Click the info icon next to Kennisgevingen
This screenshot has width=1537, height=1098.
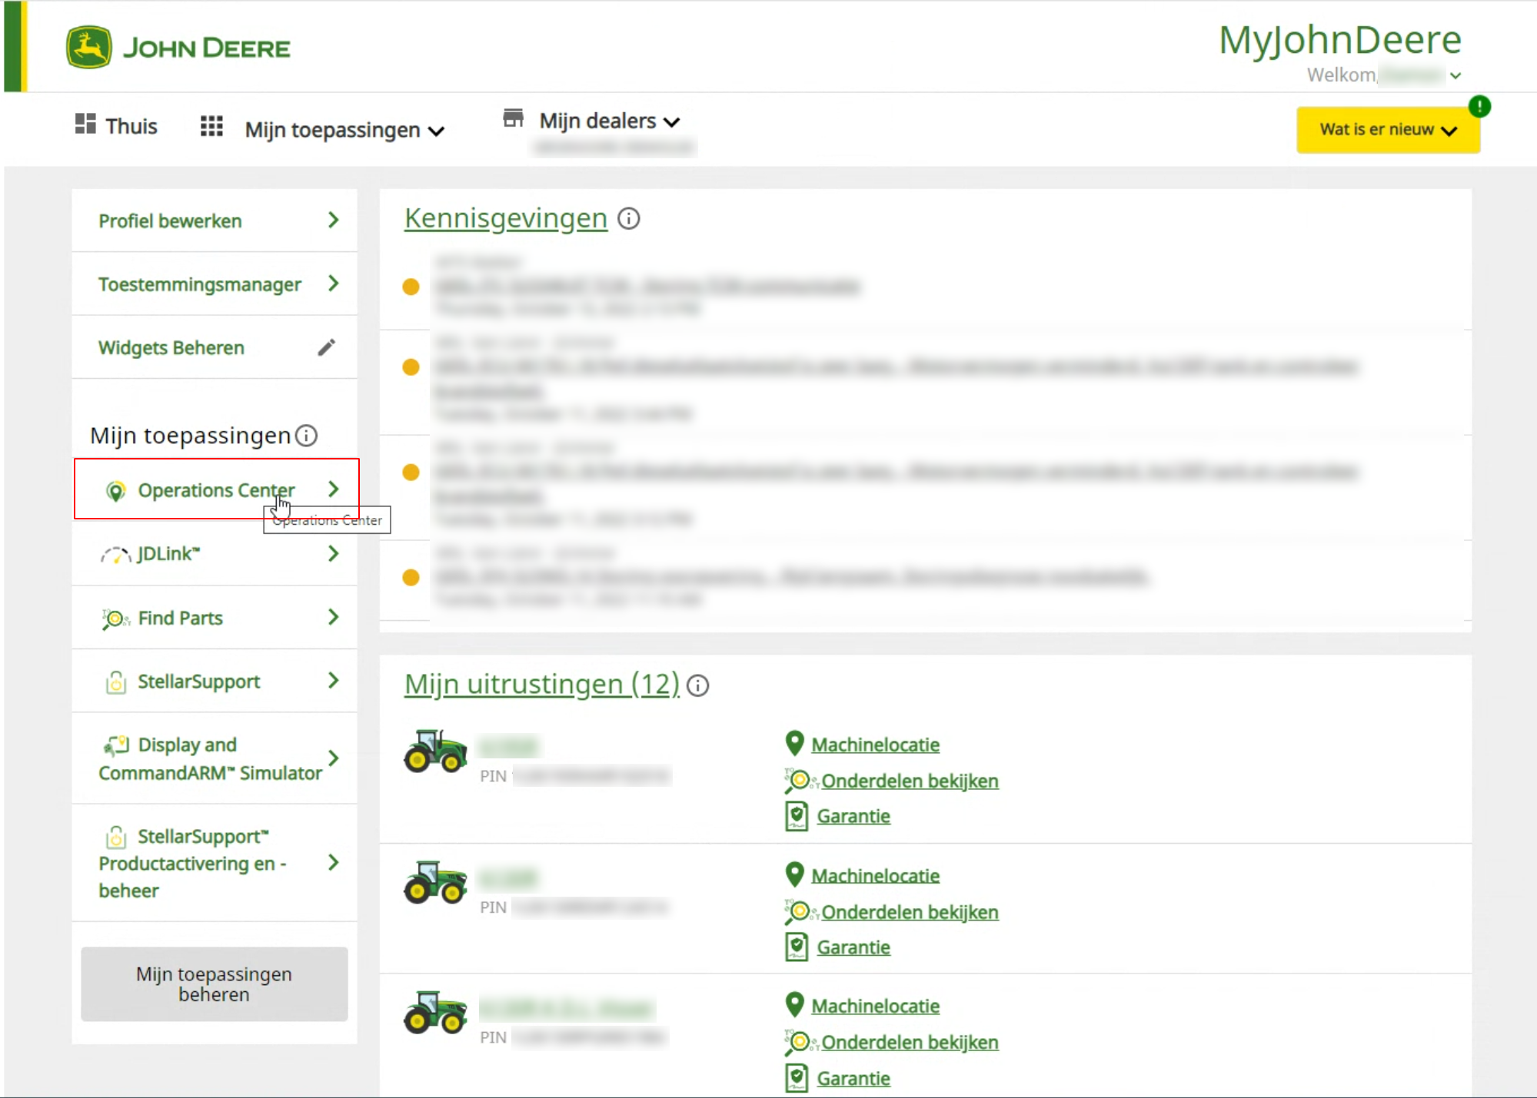point(629,219)
